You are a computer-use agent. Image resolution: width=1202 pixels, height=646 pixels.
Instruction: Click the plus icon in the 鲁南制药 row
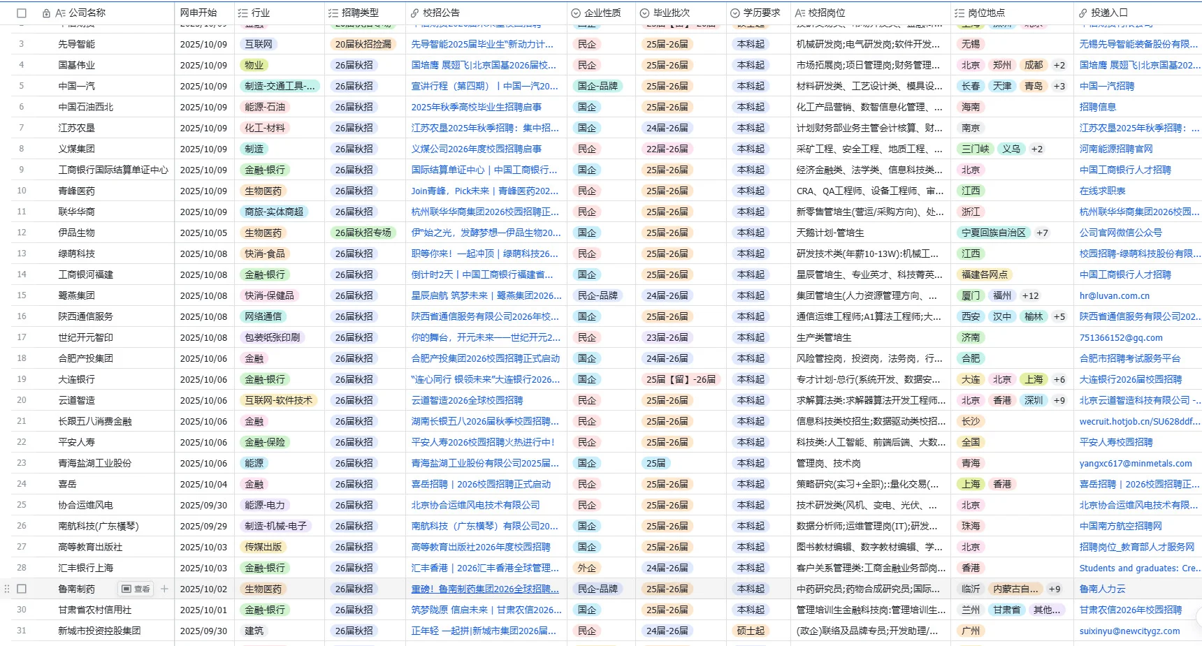(x=164, y=589)
